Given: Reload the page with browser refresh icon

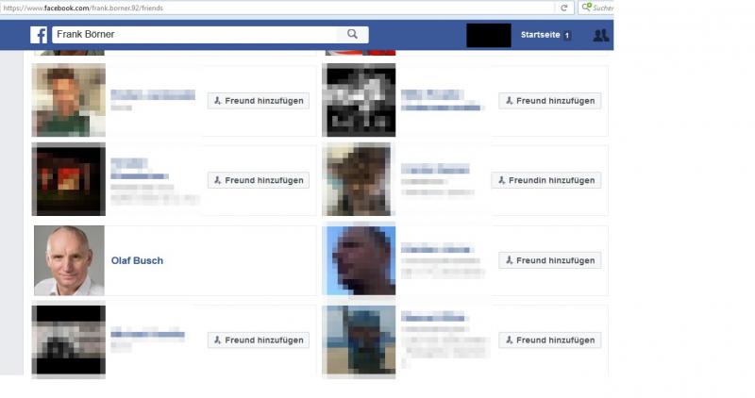Looking at the screenshot, I should pos(564,8).
